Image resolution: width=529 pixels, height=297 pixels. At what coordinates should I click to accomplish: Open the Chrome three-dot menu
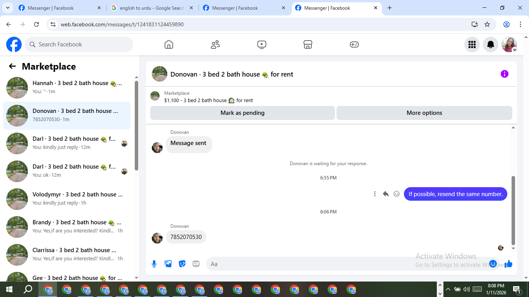coord(520,24)
